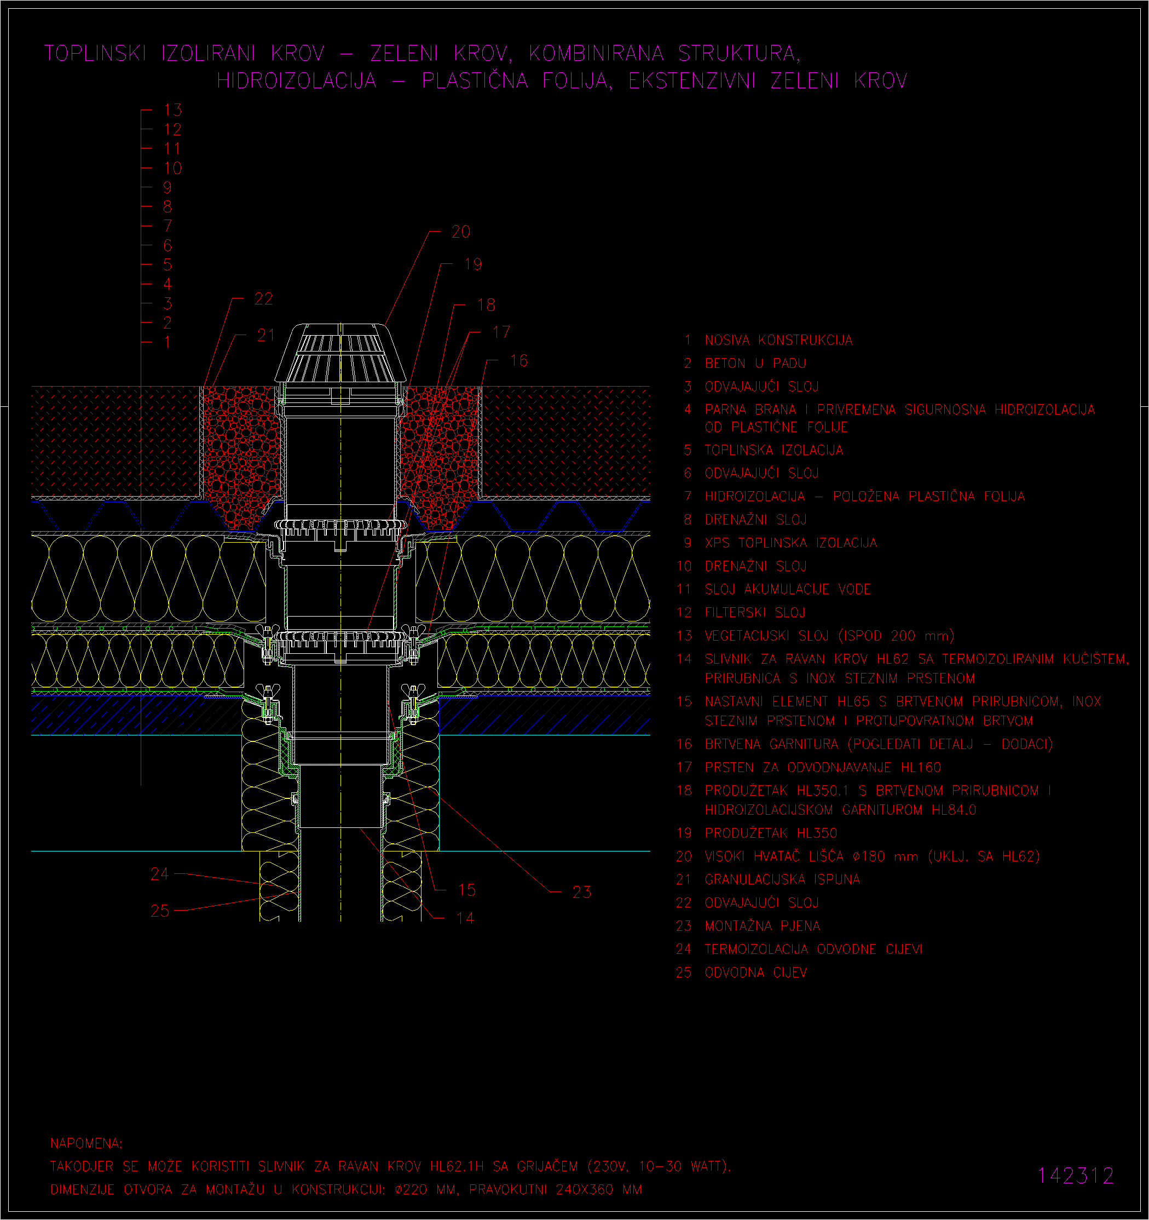Click legend entry 'HIDROIZOLACIJA – POLOŽENA PLASTIČNA FOLIJA'

point(865,496)
